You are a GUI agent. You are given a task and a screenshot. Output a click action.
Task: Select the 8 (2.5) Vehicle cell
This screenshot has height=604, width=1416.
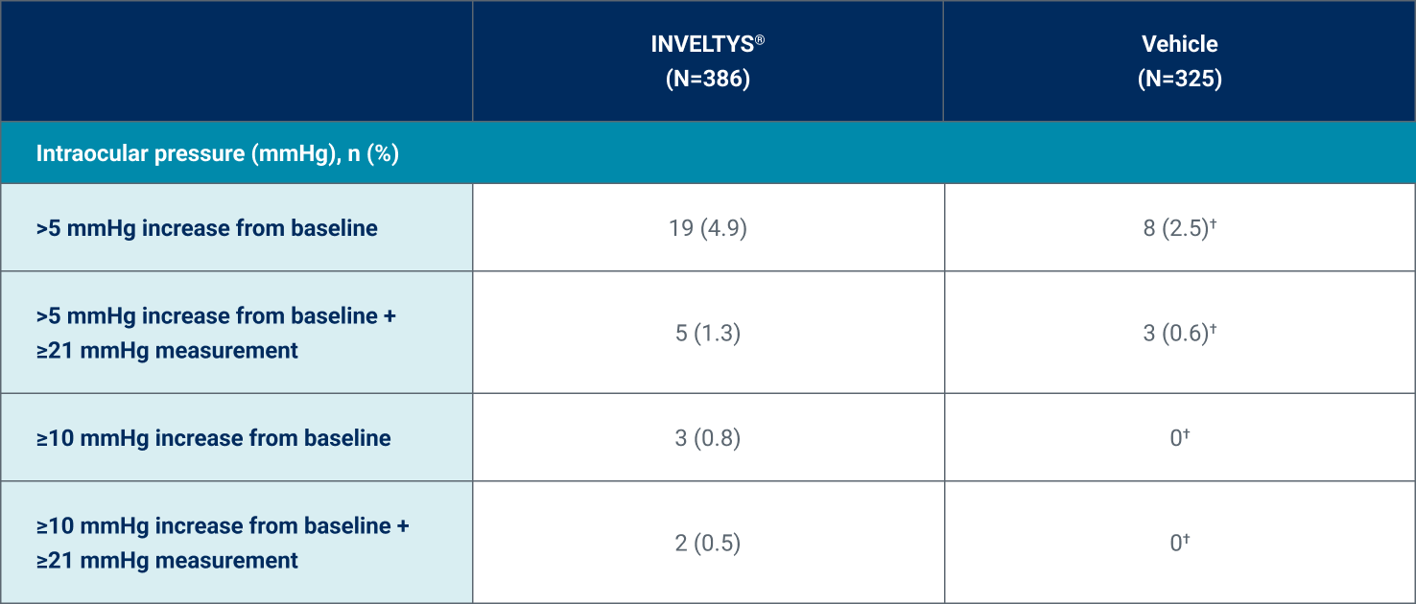pyautogui.click(x=1180, y=228)
